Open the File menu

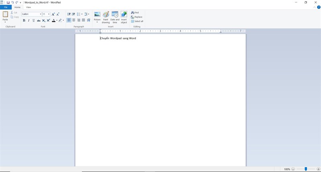coord(6,7)
